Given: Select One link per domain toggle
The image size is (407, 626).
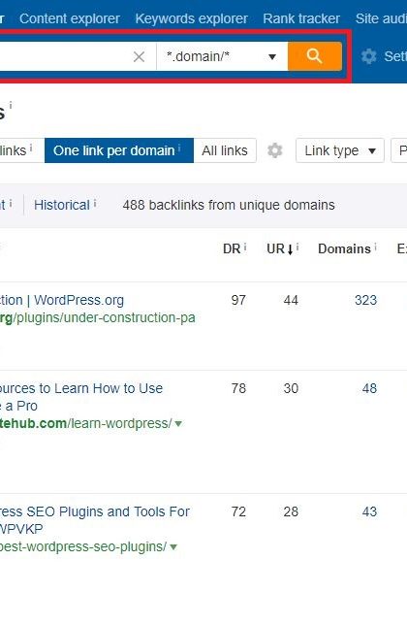Looking at the screenshot, I should point(119,150).
